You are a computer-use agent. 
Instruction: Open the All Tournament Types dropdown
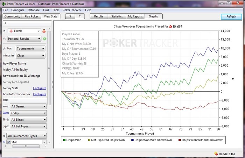click(27, 136)
